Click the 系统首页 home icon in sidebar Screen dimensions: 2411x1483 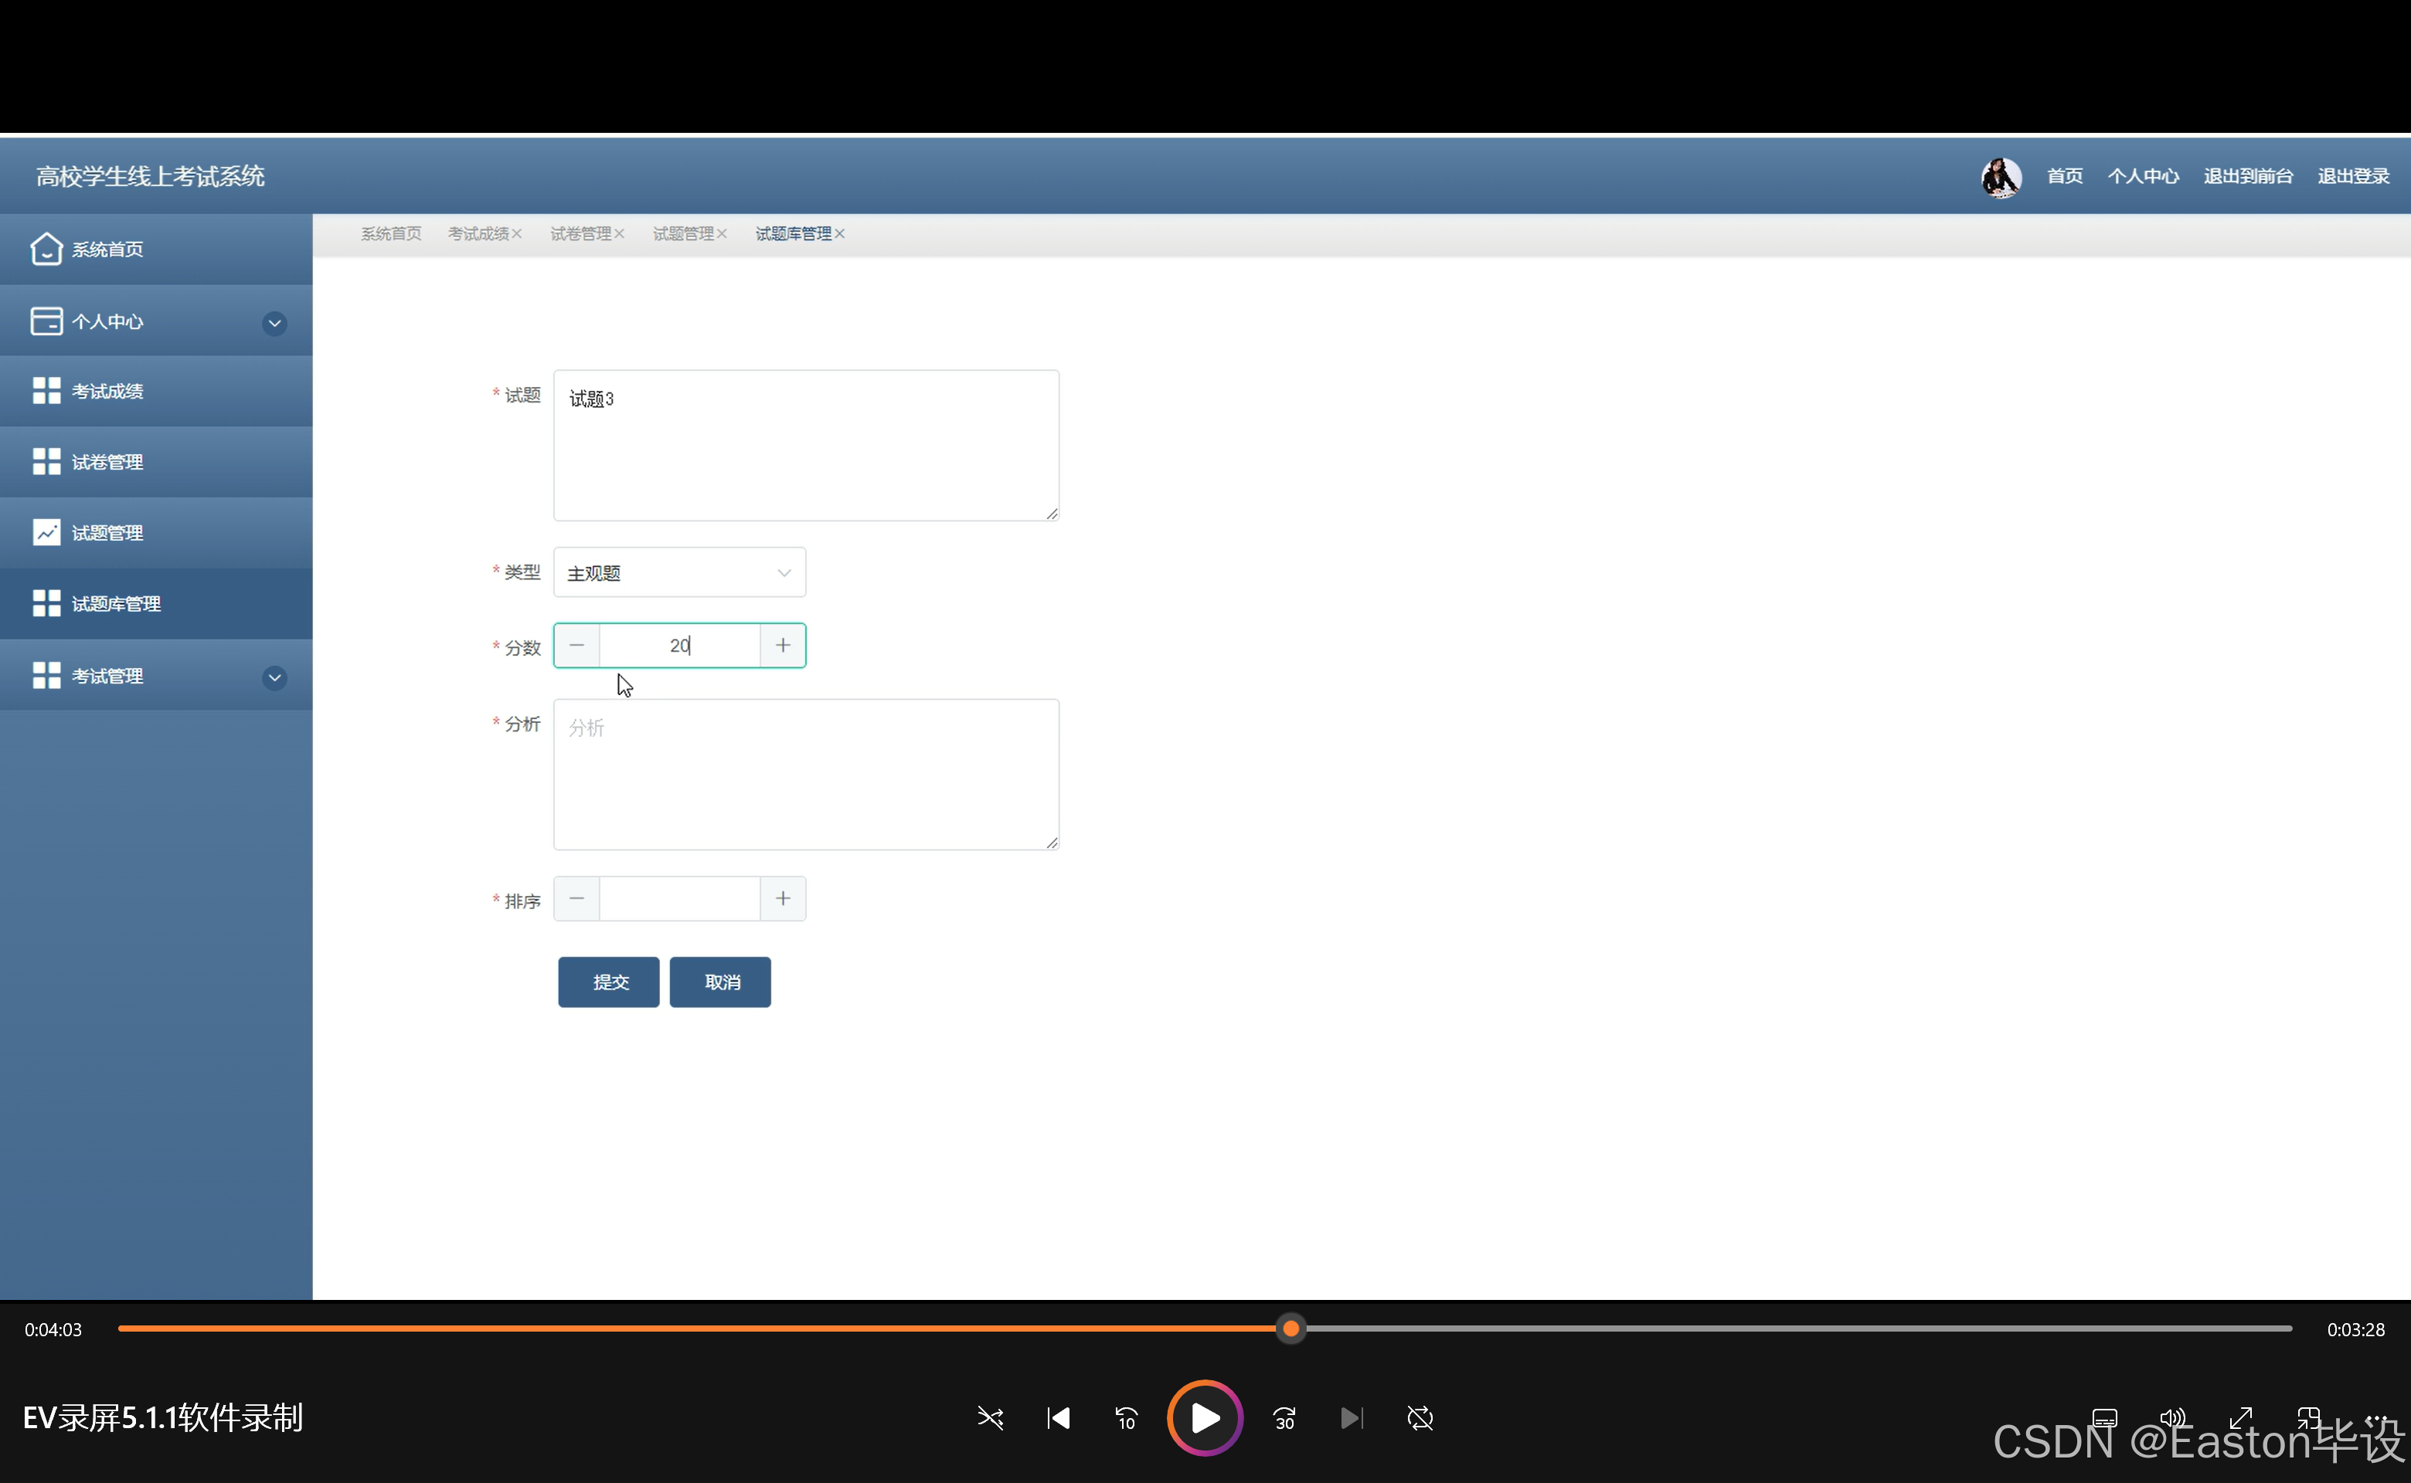(46, 249)
